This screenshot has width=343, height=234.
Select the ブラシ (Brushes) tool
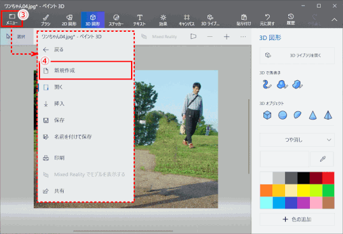pyautogui.click(x=46, y=20)
